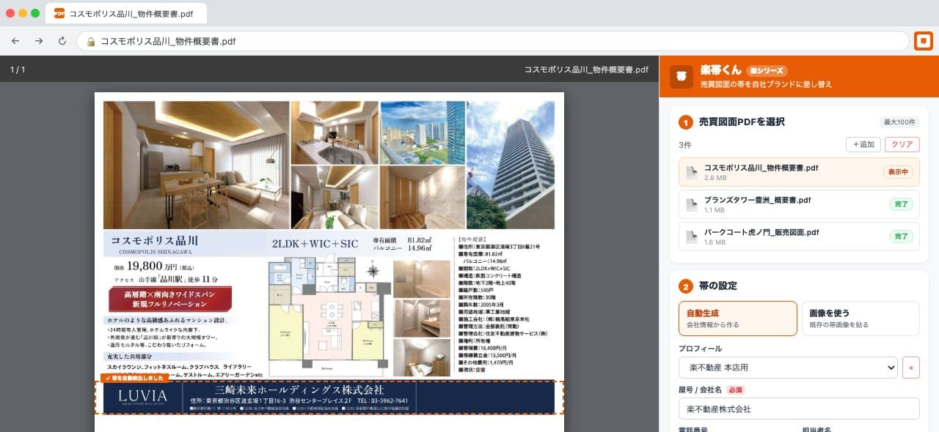The height and width of the screenshot is (432, 939).
Task: Click the クリア button
Action: (902, 144)
